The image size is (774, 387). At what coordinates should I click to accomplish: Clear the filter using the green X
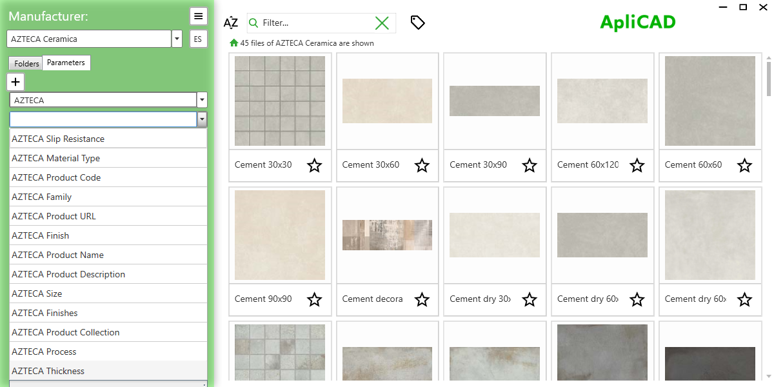(382, 22)
